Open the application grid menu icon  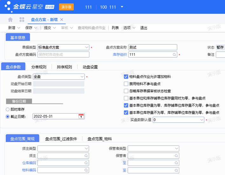click(22, 20)
